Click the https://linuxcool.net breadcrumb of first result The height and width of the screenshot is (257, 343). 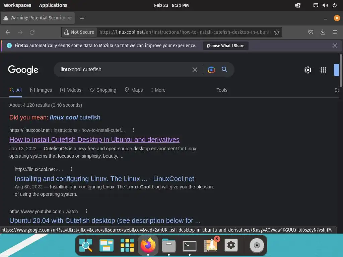click(29, 130)
